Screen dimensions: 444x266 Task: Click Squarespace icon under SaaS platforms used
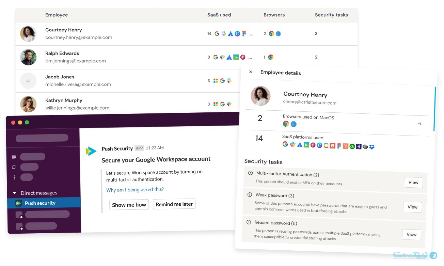(x=365, y=147)
